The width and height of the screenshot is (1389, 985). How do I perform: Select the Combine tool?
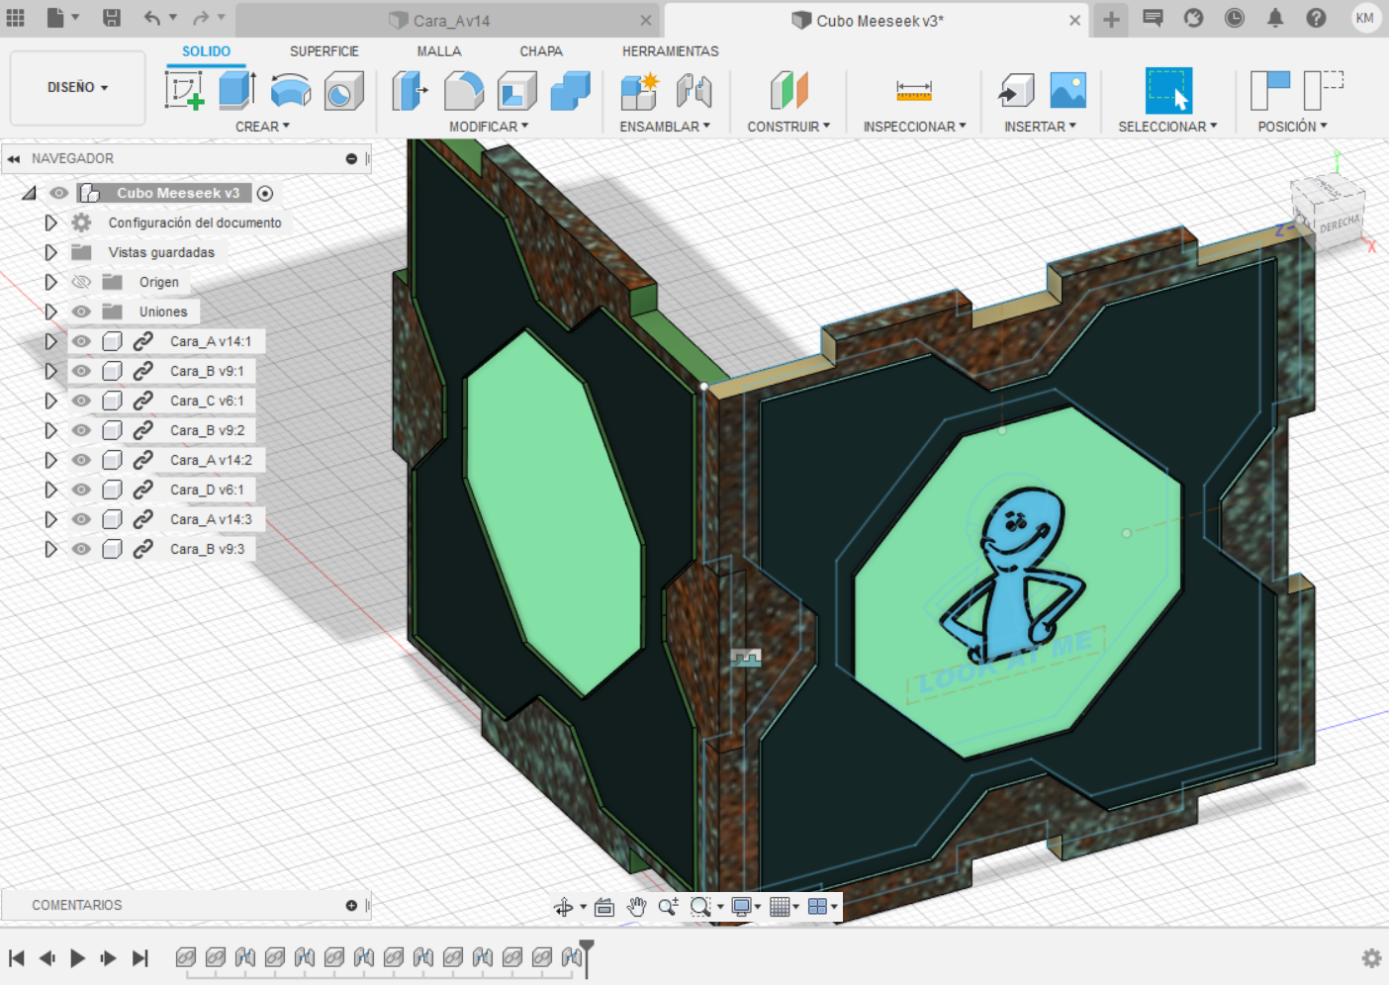point(570,90)
